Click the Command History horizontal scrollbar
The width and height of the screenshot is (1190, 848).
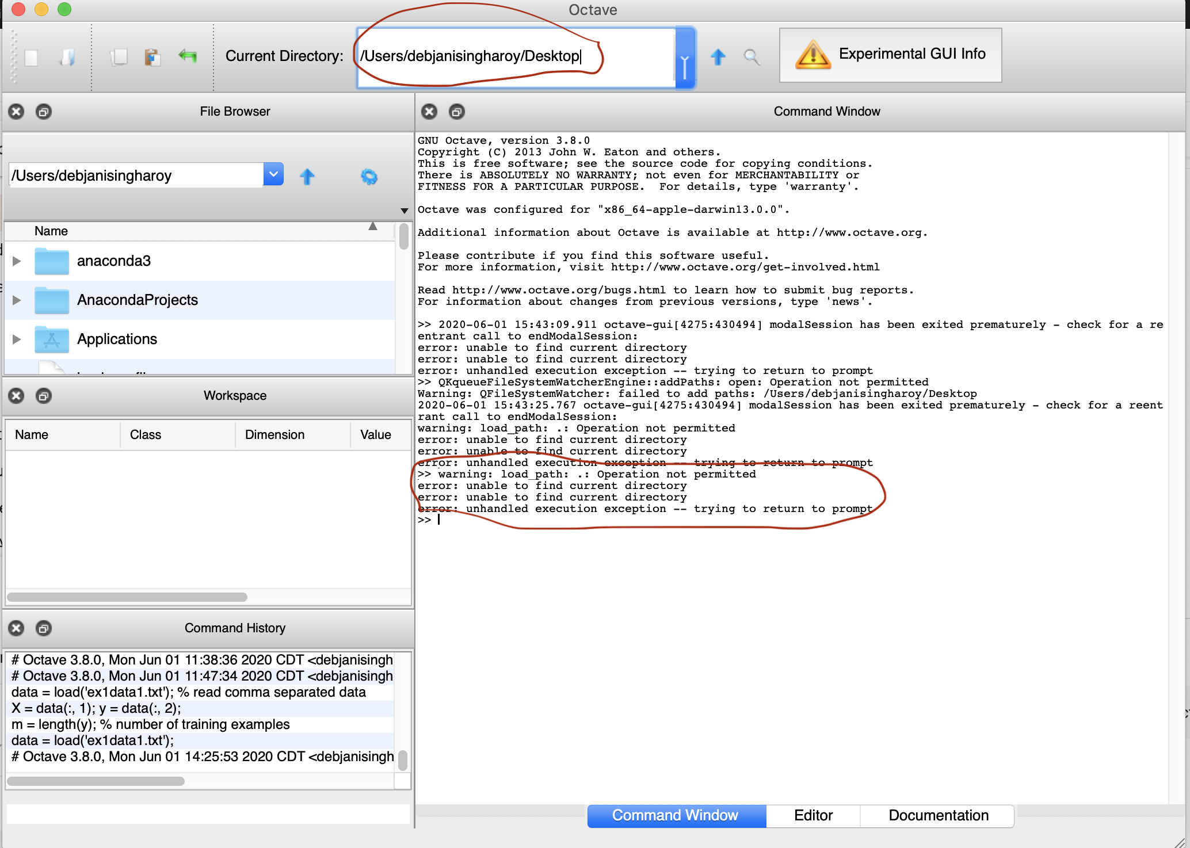tap(96, 781)
